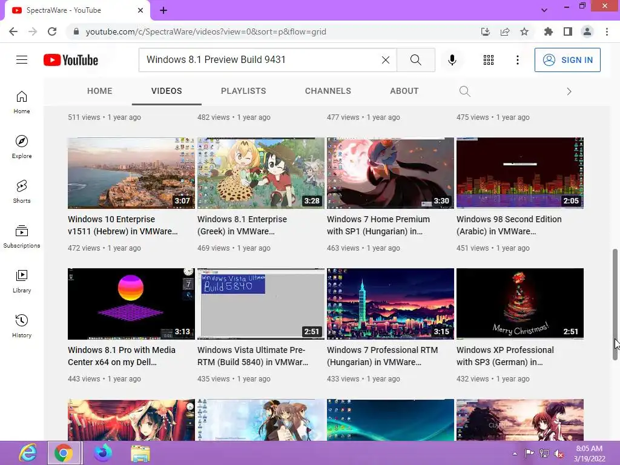Screen dimensions: 620x465
Task: Click title Windows XP Professional with SP3
Action: tap(505, 356)
